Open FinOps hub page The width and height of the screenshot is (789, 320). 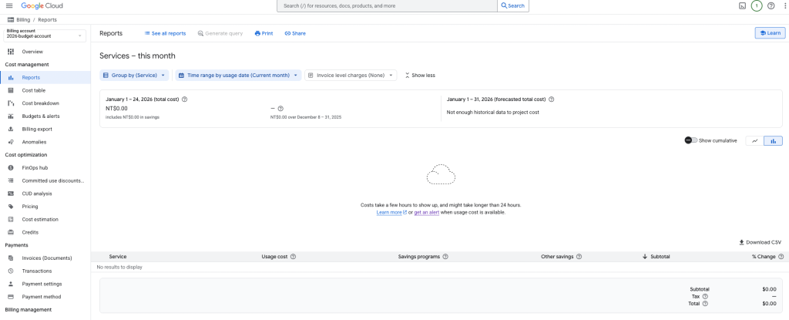click(x=45, y=168)
